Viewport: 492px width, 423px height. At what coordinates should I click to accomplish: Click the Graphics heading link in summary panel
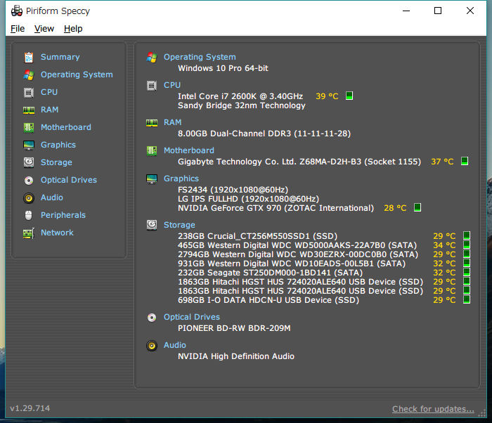coord(181,178)
